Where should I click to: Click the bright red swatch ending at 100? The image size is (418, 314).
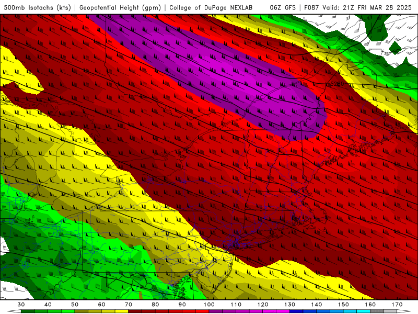pos(202,311)
